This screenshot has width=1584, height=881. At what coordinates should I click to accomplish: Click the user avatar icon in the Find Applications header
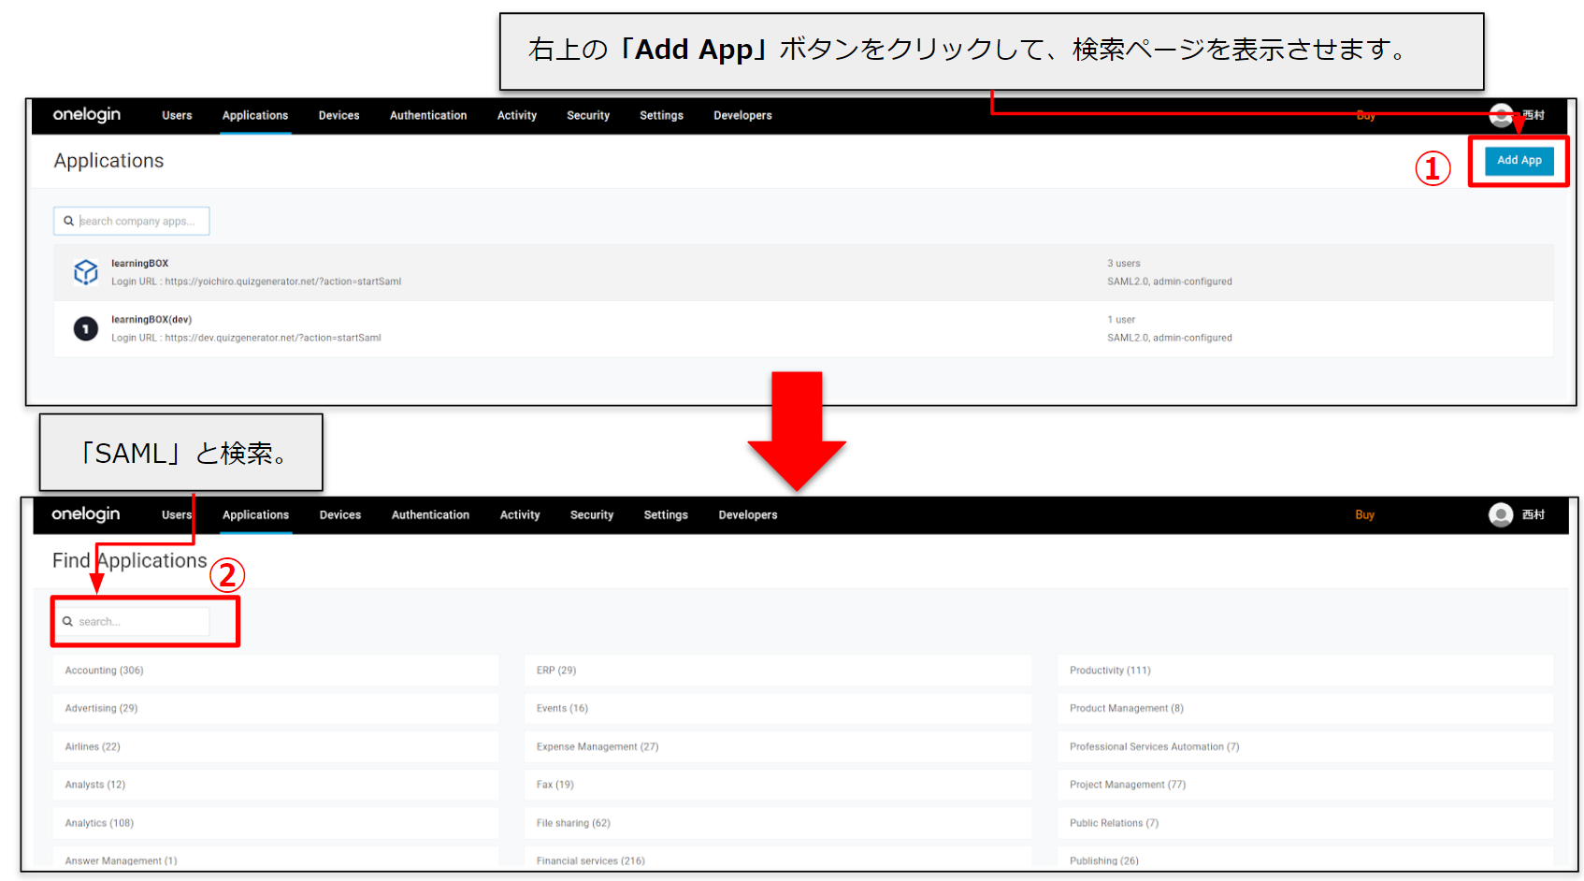click(1501, 514)
